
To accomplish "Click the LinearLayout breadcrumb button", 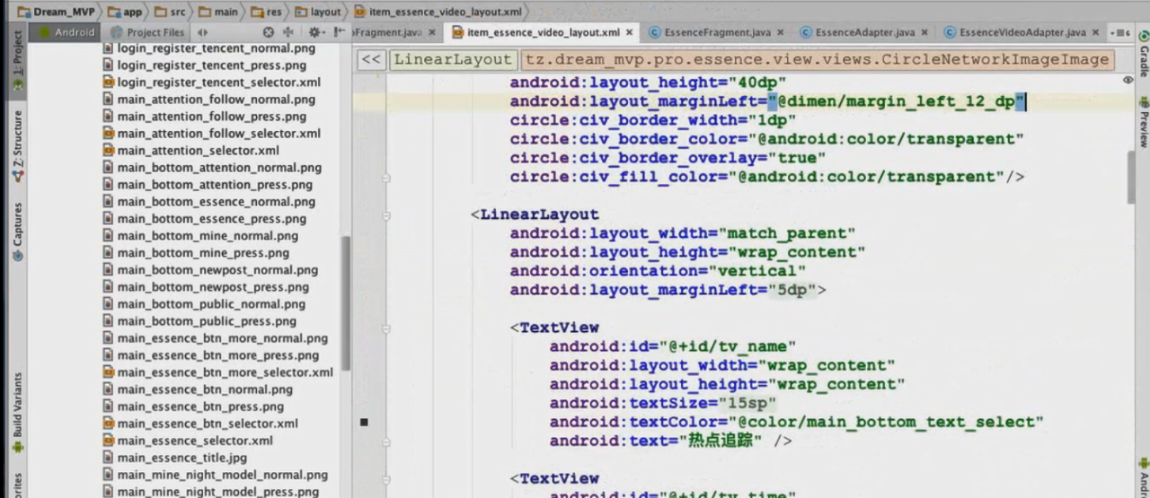I will [452, 60].
